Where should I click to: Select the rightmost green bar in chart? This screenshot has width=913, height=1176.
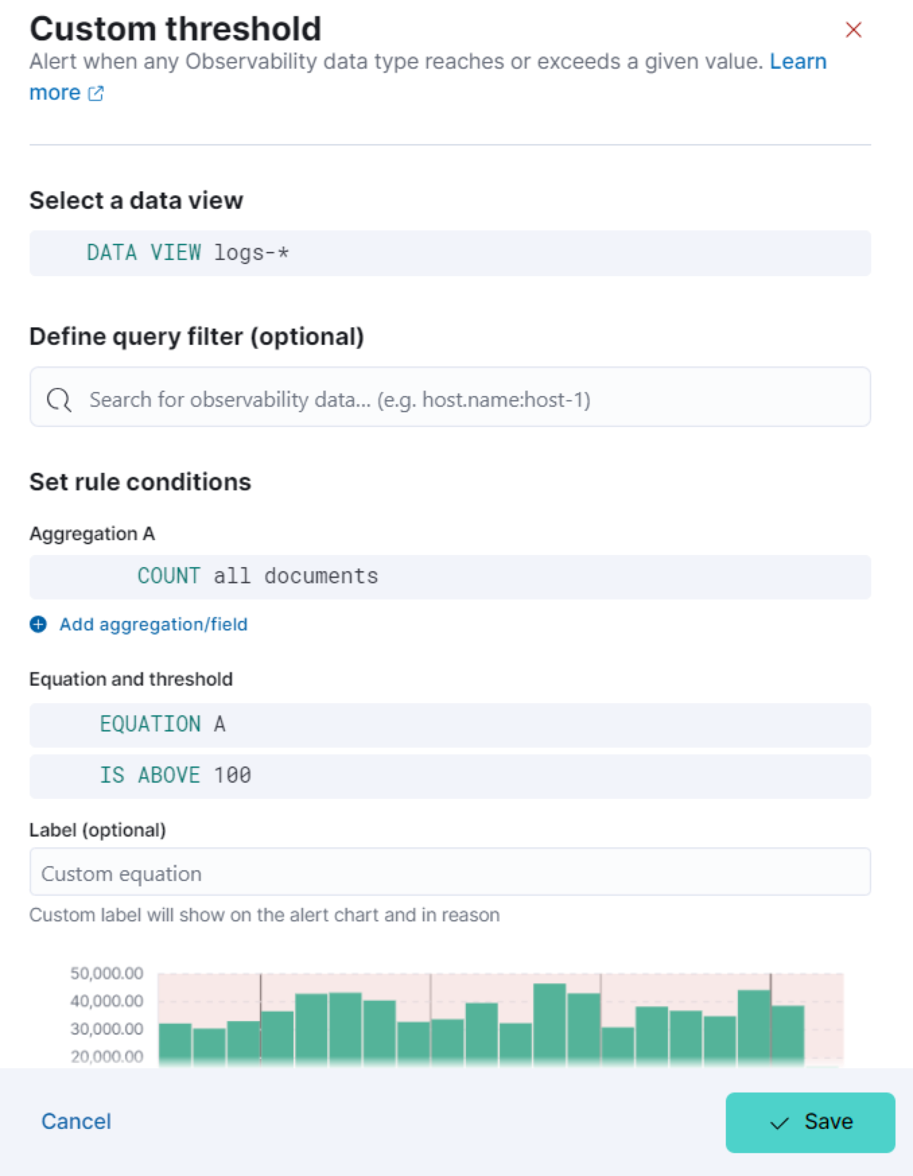click(x=788, y=1035)
